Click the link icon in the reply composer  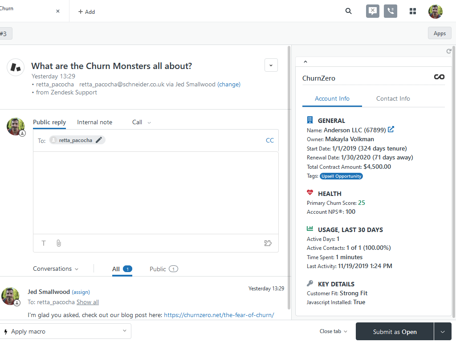pos(268,243)
